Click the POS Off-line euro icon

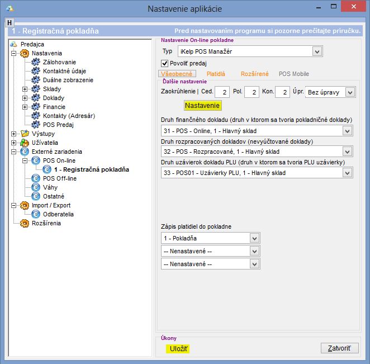[x=36, y=178]
